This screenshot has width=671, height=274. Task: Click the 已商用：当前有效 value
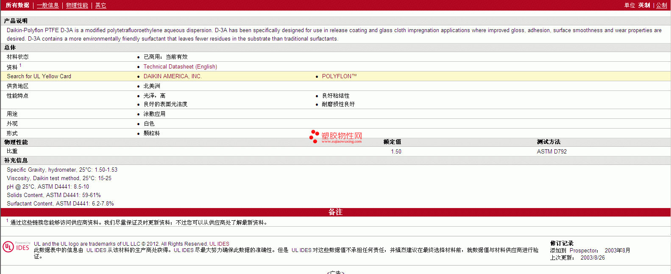coord(165,57)
